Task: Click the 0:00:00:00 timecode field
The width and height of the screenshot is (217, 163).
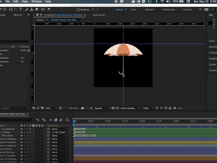Action: [73, 108]
